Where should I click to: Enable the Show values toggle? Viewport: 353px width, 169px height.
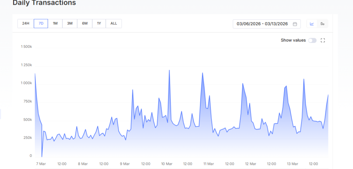coord(312,40)
